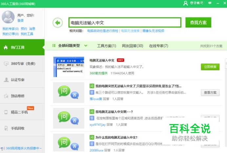
Task: Click the 立即修复 button
Action: 210,67
